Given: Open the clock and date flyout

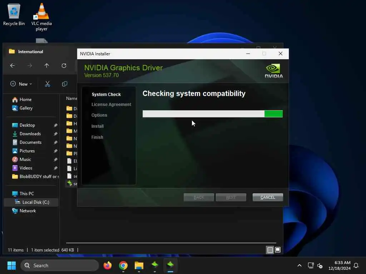Looking at the screenshot, I should [340, 265].
